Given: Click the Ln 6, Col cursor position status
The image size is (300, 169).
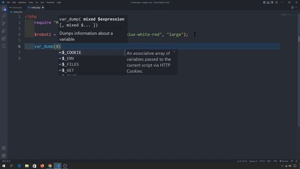Looking at the screenshot, I should [x=242, y=161].
